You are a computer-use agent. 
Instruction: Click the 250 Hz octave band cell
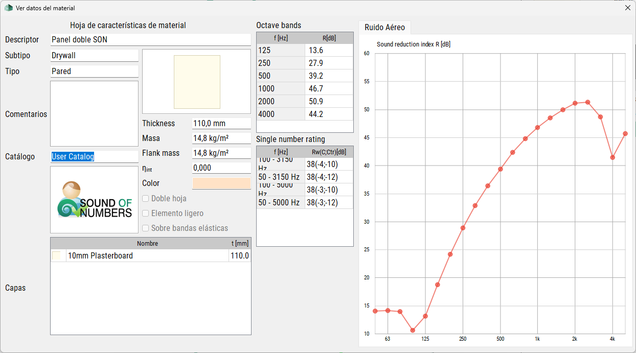281,63
